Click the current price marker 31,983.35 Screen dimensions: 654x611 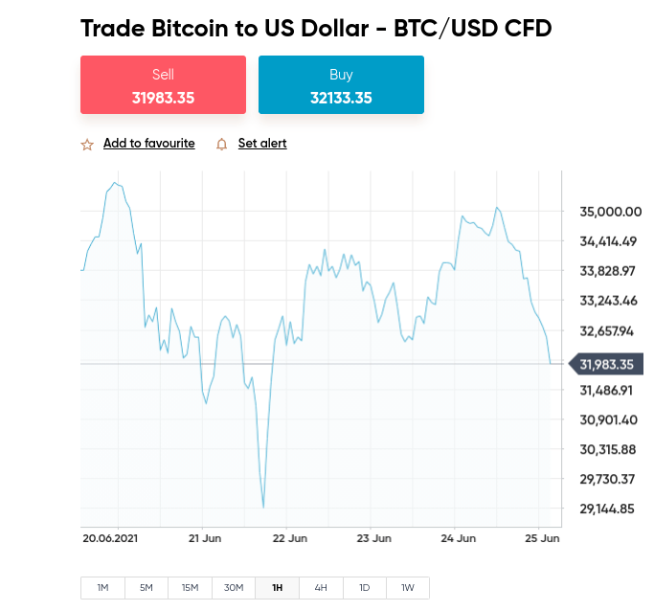coord(606,364)
